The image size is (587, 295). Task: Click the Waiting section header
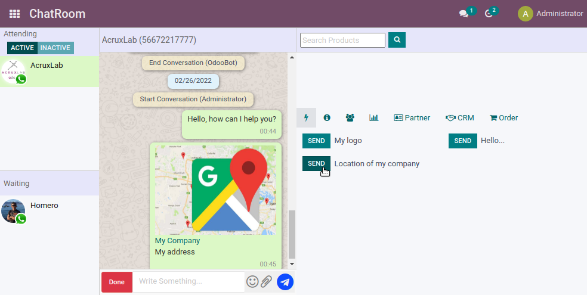tap(17, 184)
